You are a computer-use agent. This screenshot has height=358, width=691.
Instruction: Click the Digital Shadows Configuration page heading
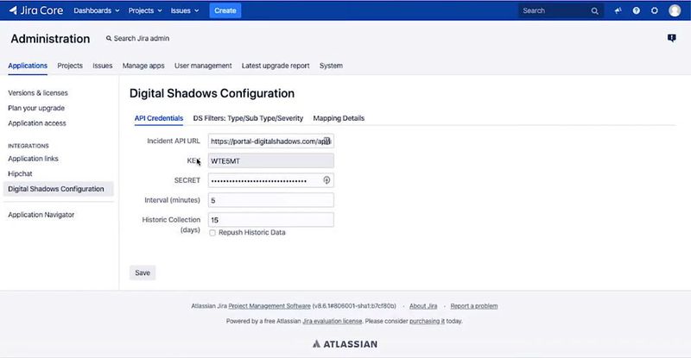click(x=212, y=93)
